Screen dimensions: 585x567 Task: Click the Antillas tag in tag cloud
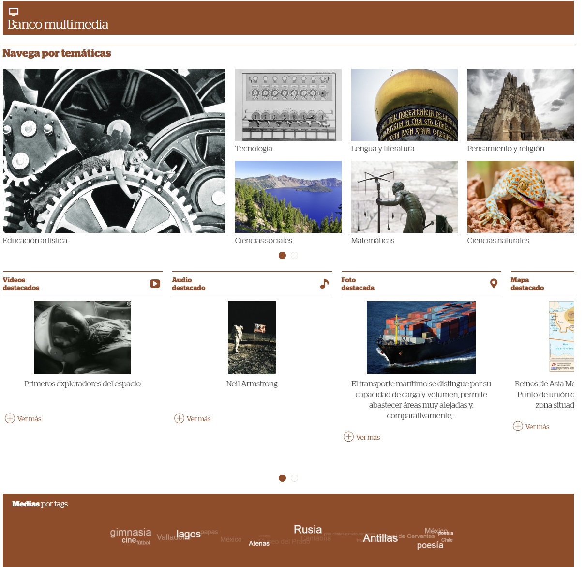[380, 538]
